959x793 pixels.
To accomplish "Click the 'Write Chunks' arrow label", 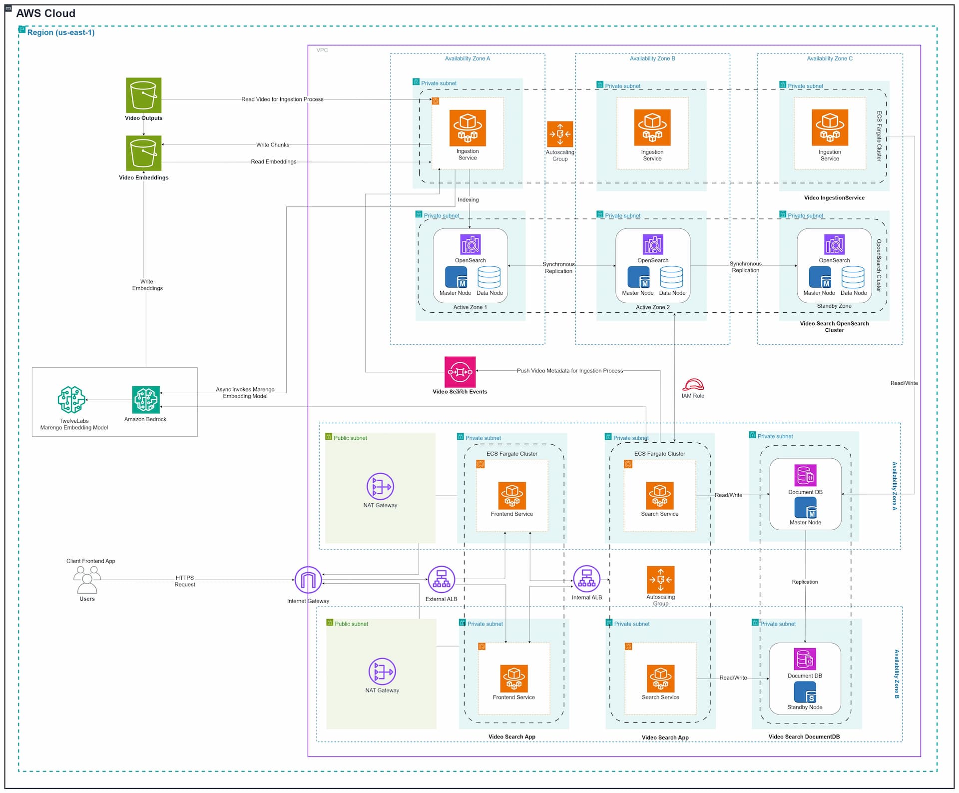I will (x=273, y=145).
